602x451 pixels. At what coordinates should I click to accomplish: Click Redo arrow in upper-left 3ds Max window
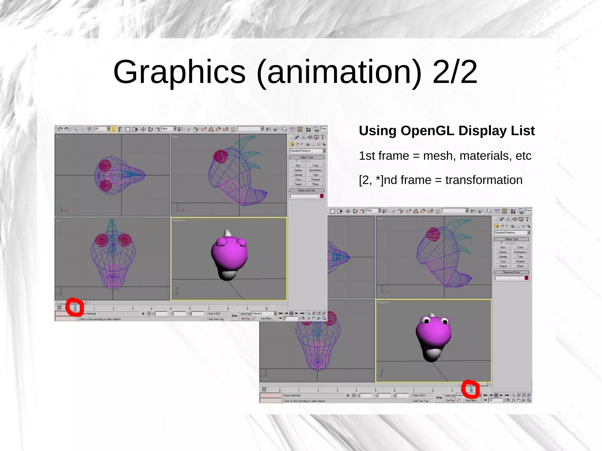point(67,129)
